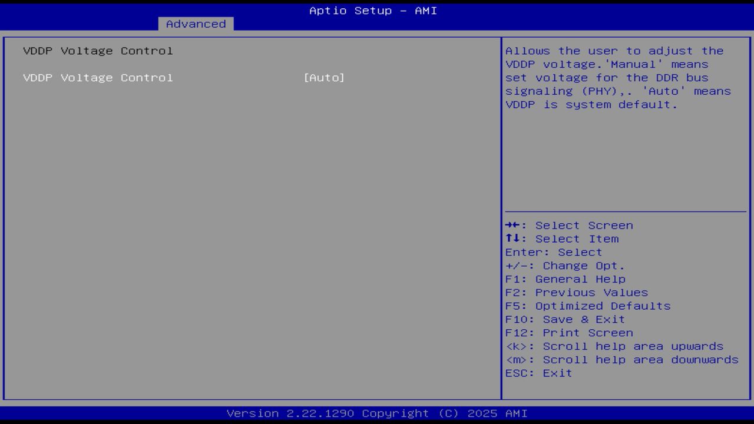Click the VDDP Voltage Control section header

pos(97,51)
